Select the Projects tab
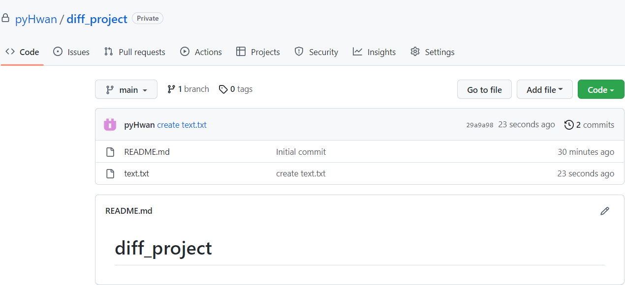The image size is (625, 285). click(x=258, y=52)
